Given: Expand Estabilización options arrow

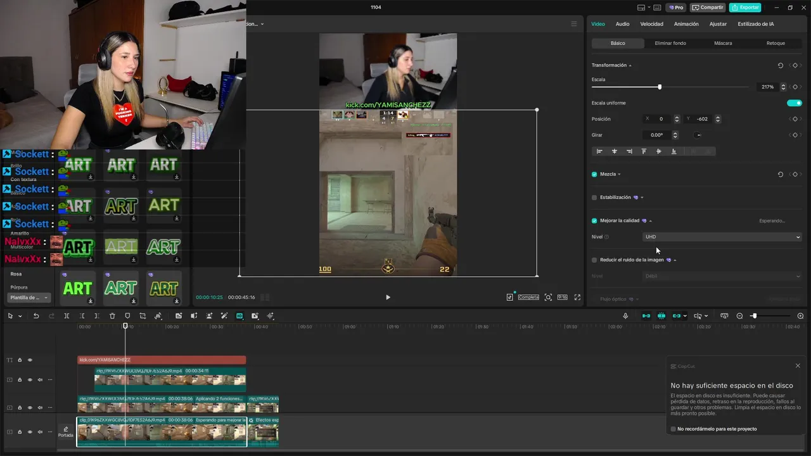Looking at the screenshot, I should [x=642, y=198].
